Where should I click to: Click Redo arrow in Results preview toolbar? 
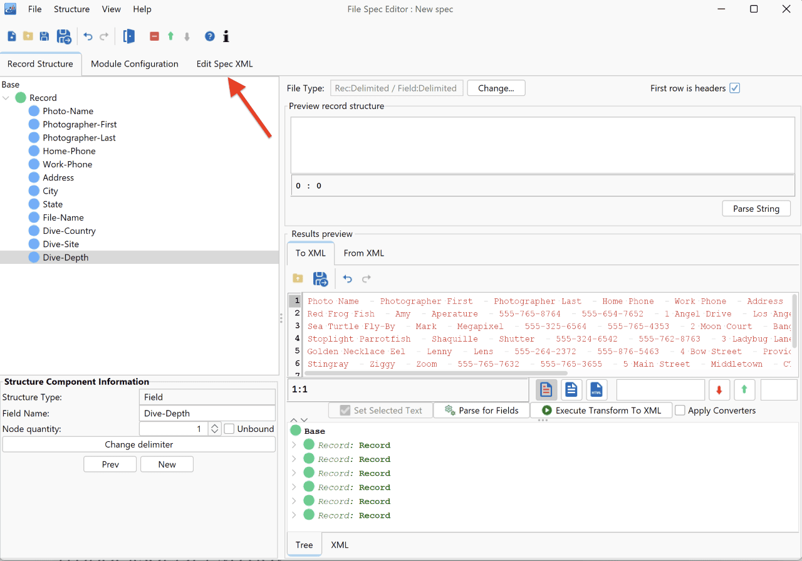point(367,278)
